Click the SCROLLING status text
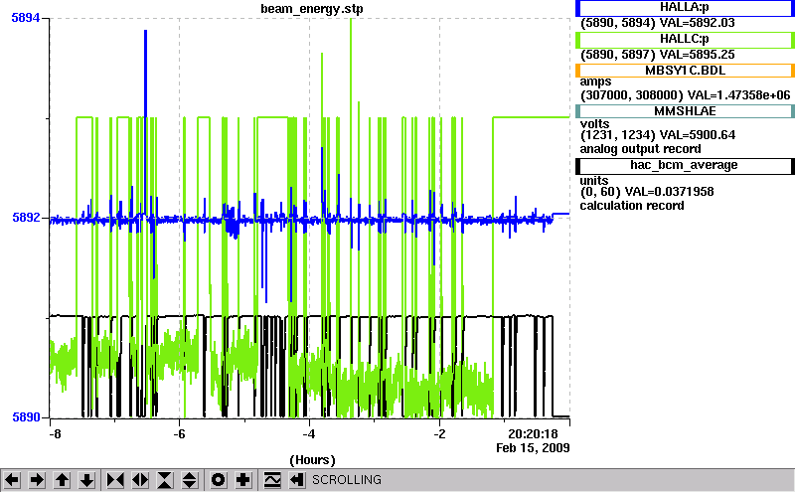 (x=347, y=480)
